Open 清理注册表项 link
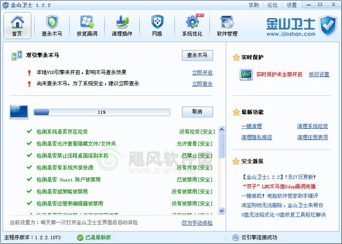342x244 pixels. click(x=312, y=137)
